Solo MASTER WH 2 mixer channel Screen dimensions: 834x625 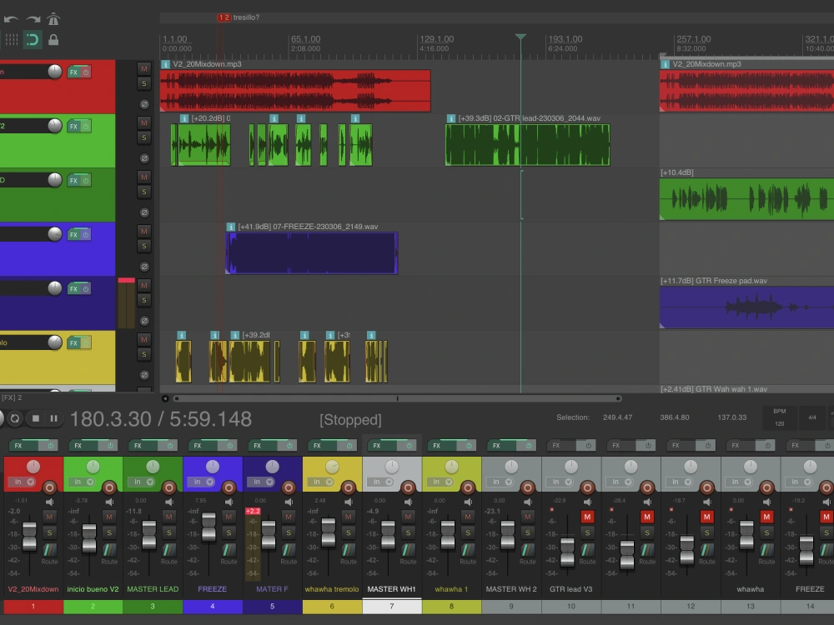(x=528, y=532)
